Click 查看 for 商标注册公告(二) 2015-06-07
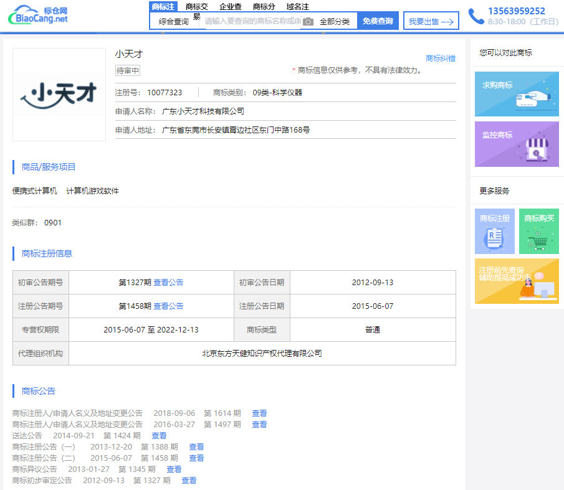564x490 pixels. click(196, 458)
